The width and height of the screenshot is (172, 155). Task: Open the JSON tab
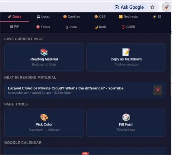point(72,27)
